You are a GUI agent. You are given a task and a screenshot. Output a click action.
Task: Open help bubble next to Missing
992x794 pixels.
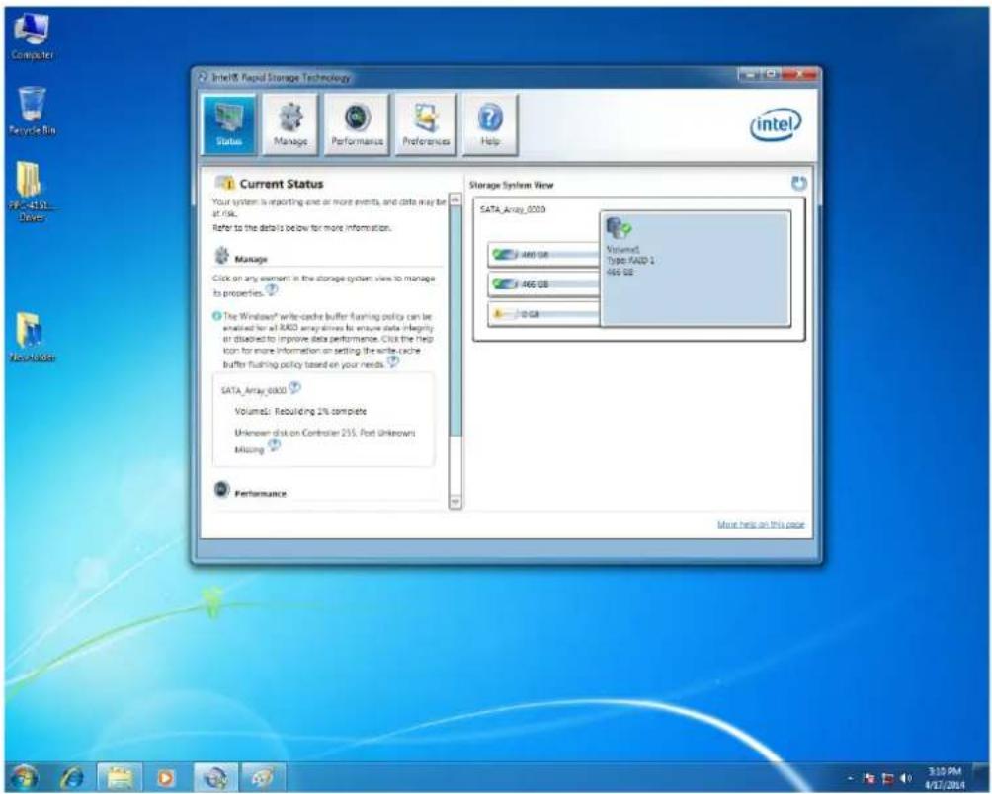tap(274, 445)
